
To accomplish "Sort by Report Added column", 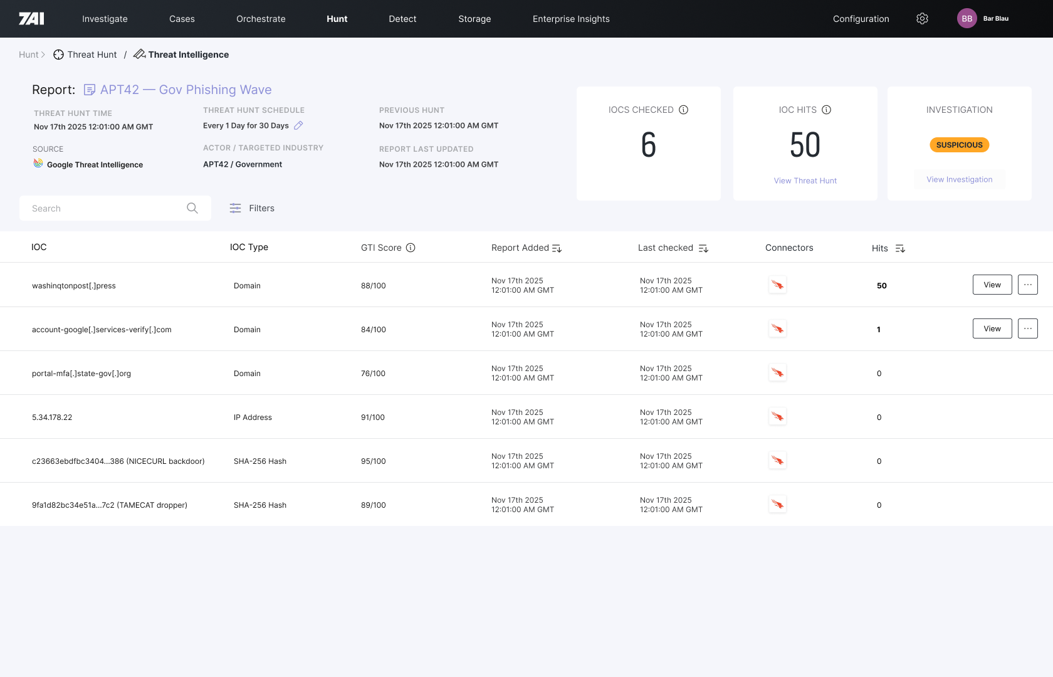I will coord(557,248).
